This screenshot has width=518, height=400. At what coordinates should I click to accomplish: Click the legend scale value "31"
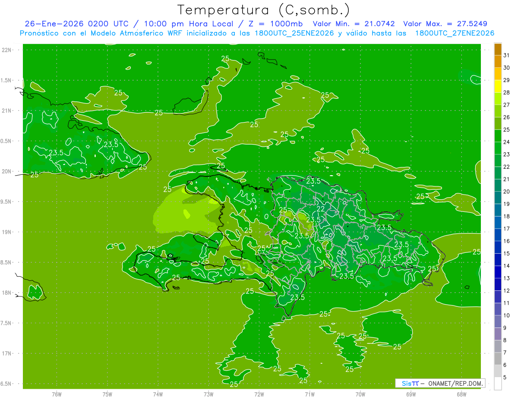click(507, 55)
